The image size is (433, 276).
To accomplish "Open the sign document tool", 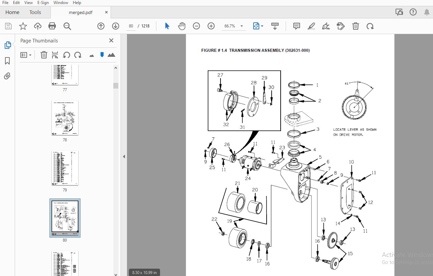I will [326, 26].
